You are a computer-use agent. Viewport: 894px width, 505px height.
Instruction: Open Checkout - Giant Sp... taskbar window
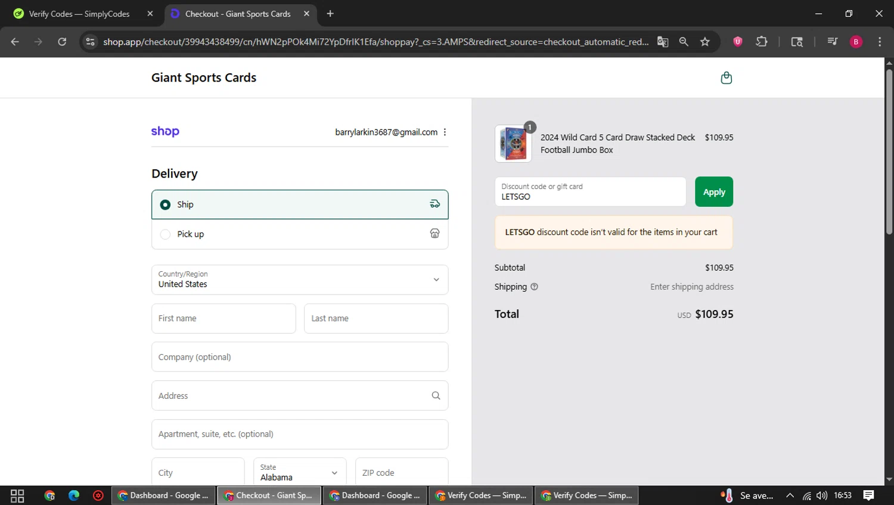click(x=269, y=495)
